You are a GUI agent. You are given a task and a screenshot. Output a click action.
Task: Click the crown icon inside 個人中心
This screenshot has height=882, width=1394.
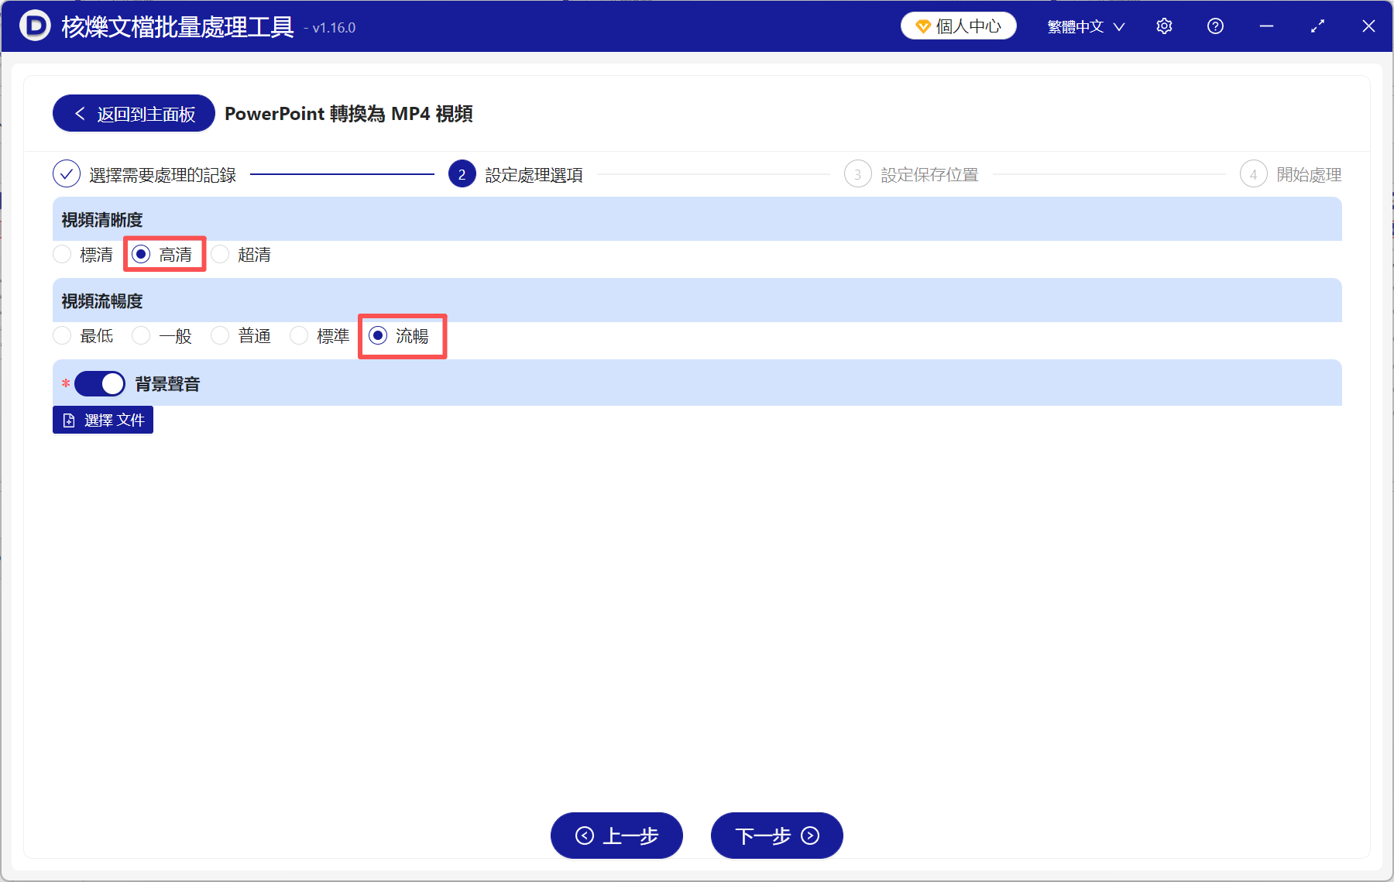point(922,26)
